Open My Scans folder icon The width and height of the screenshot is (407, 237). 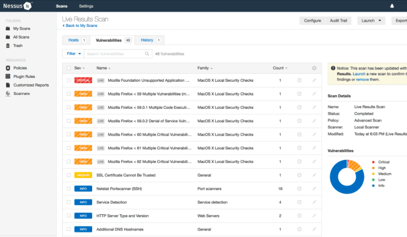coord(8,28)
